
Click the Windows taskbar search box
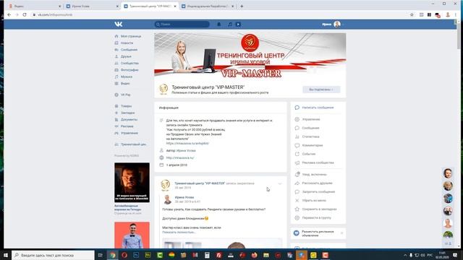tap(53, 255)
